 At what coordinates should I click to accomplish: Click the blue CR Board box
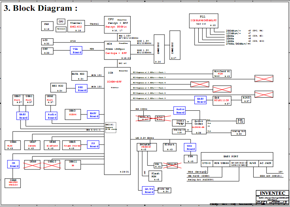[13, 164]
